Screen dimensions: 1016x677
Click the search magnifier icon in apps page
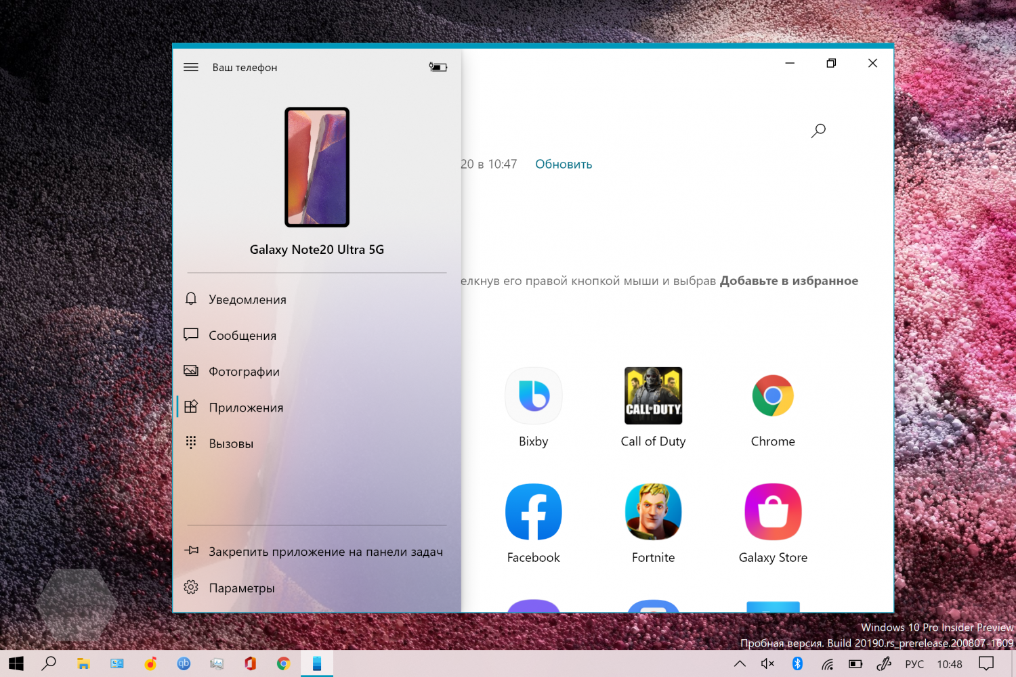point(818,131)
